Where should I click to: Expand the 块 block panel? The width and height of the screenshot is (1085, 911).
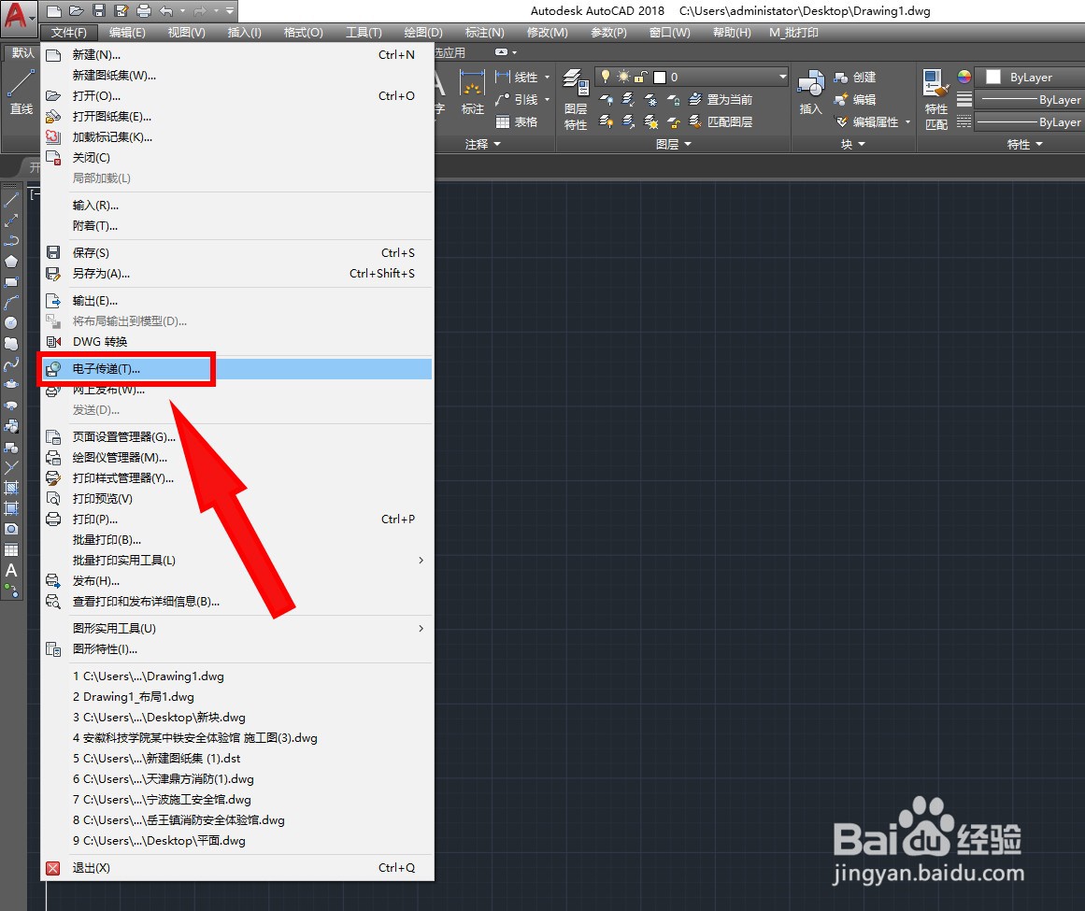[853, 144]
